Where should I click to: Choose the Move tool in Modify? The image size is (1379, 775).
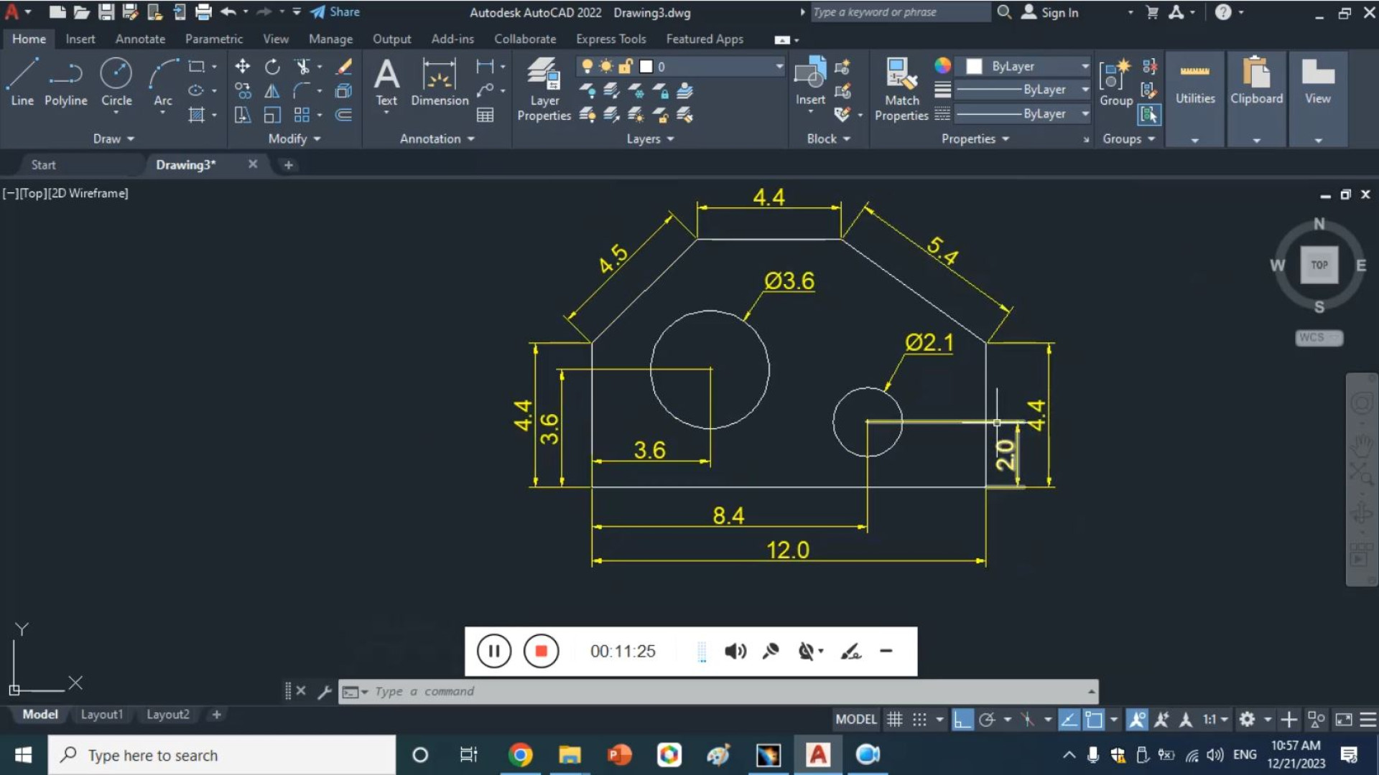click(243, 67)
